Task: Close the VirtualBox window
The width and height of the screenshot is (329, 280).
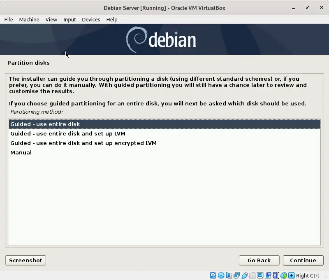Action: coord(322,7)
